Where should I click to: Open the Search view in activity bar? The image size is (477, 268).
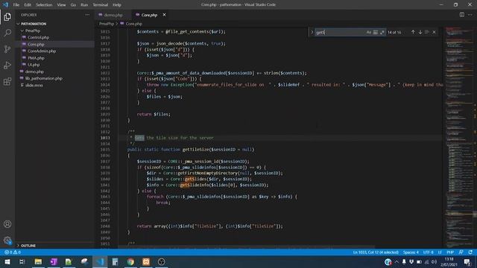pos(7,33)
